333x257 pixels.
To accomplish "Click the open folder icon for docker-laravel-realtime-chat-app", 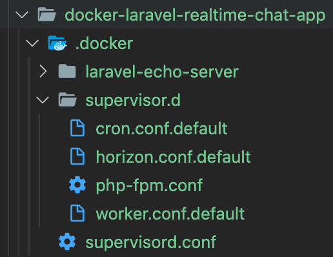I will 47,14.
